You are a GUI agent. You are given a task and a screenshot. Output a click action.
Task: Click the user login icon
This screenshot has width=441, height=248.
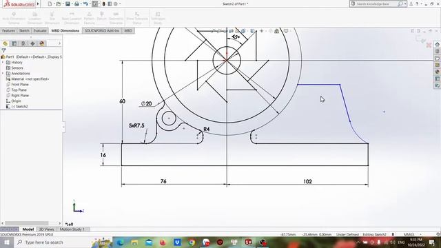pos(411,4)
